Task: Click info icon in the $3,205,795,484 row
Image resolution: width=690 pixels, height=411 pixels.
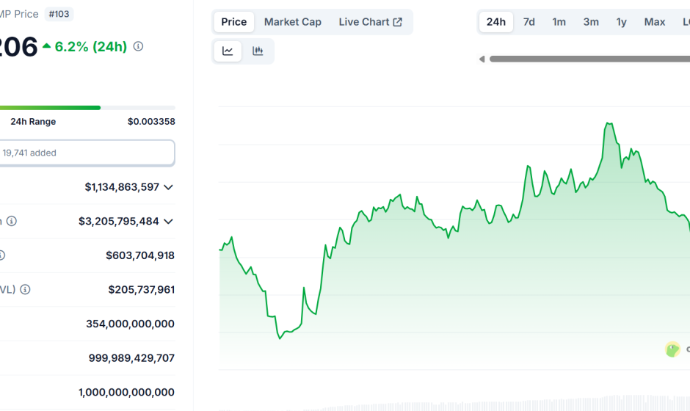Action: (12, 221)
